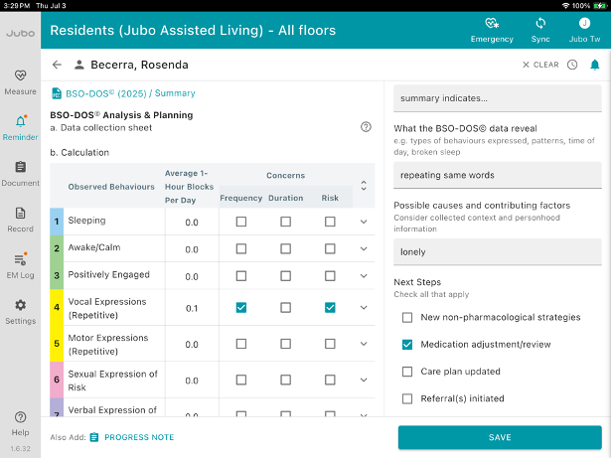
Task: Expand the Sleeping behaviour row
Action: [x=364, y=222]
